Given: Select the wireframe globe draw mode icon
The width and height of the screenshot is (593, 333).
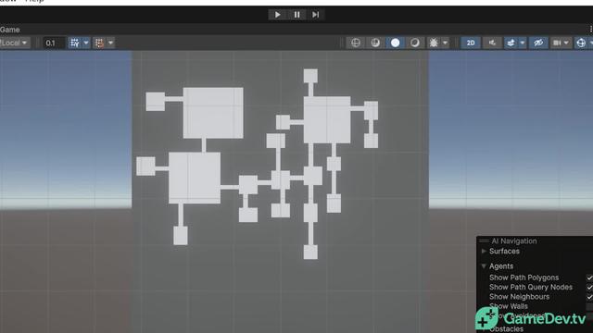Looking at the screenshot, I should tap(356, 43).
